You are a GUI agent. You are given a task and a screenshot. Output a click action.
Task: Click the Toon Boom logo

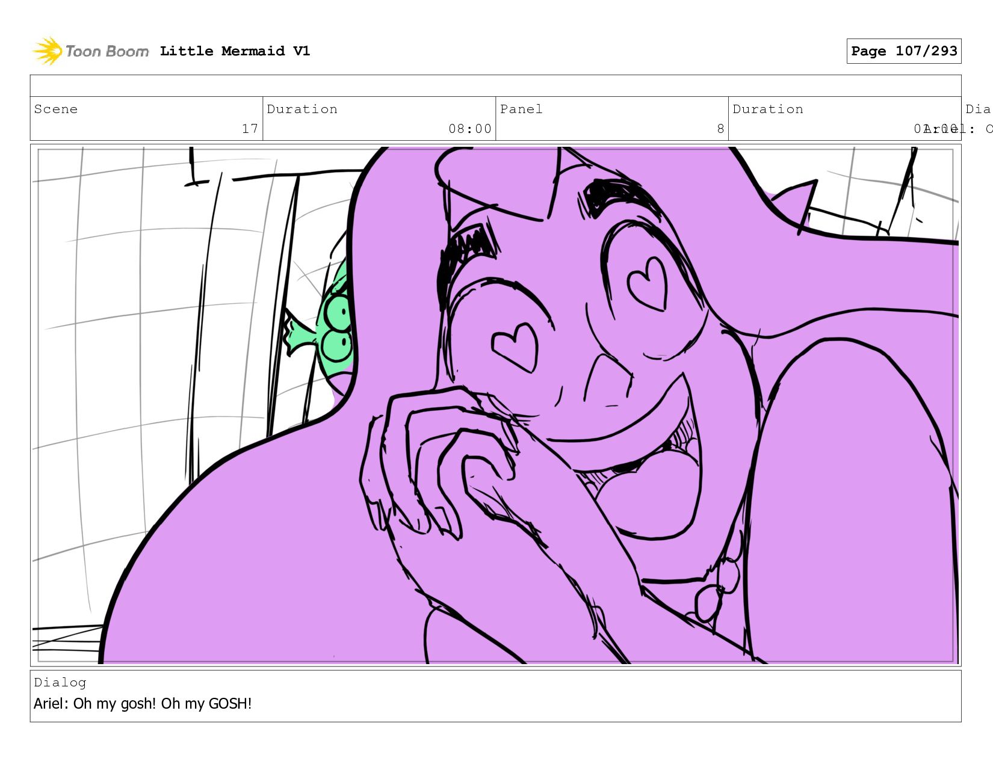[x=90, y=51]
